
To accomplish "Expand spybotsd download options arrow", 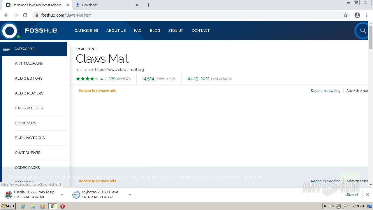I will pos(130,195).
